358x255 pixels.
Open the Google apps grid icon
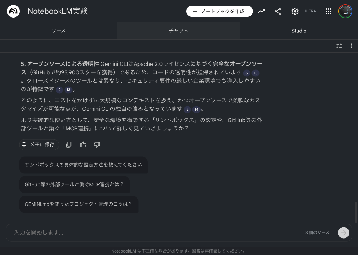(328, 11)
